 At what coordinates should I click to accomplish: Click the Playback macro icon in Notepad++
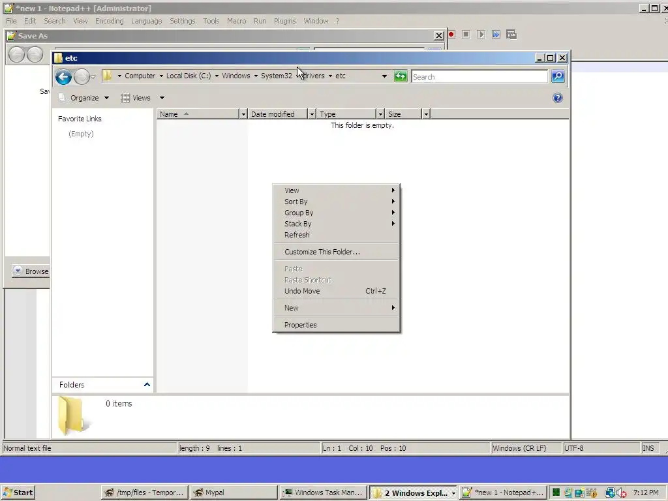[x=481, y=35]
